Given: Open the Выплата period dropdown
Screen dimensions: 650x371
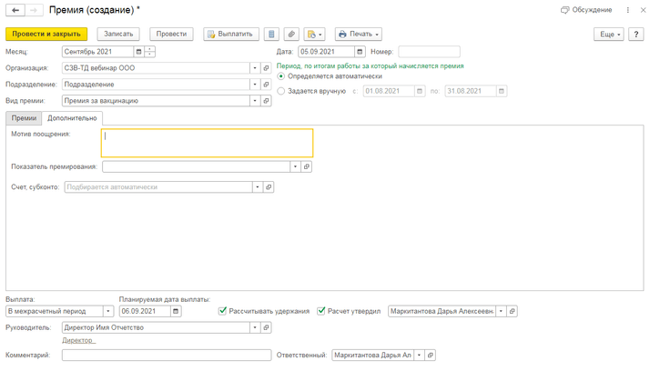Looking at the screenshot, I should click(107, 311).
